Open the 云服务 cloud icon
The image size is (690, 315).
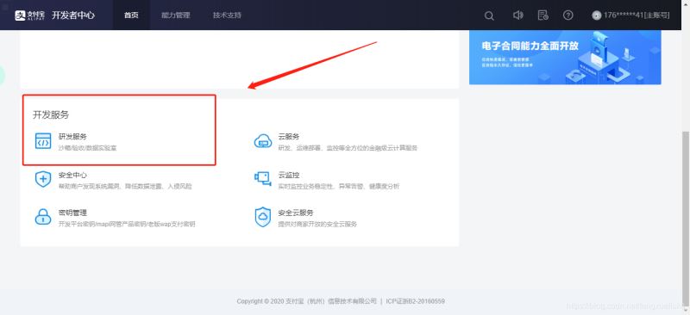click(x=263, y=141)
